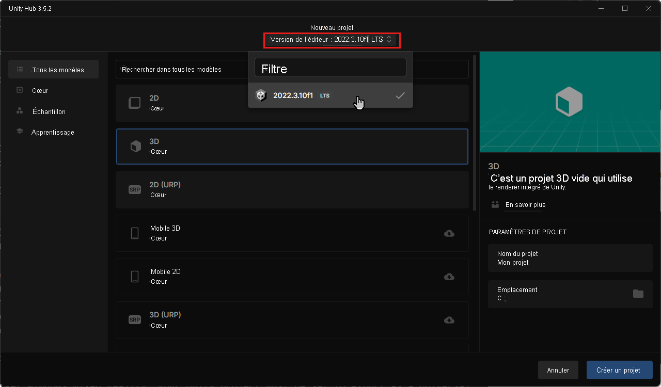Show Tous les modèles category

[54, 70]
